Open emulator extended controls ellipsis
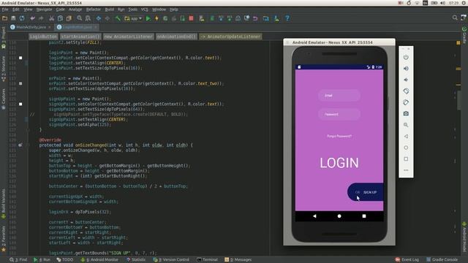 pyautogui.click(x=406, y=170)
